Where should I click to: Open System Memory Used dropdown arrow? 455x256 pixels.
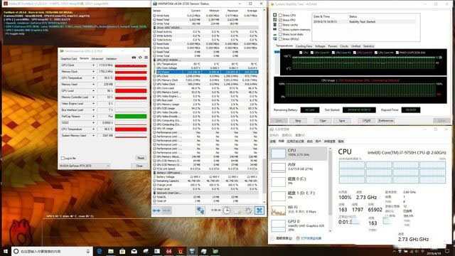[93, 135]
